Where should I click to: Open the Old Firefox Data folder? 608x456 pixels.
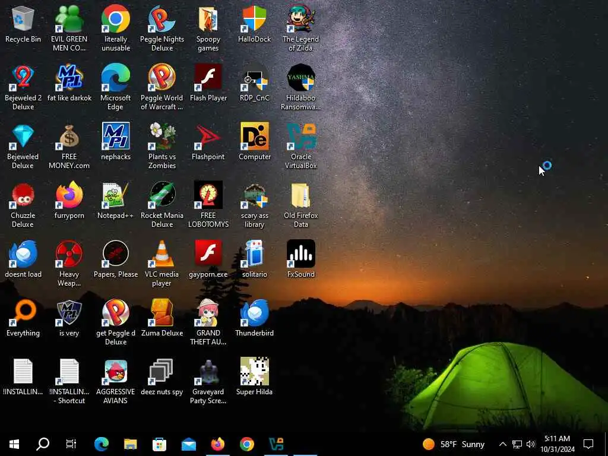[x=300, y=205]
